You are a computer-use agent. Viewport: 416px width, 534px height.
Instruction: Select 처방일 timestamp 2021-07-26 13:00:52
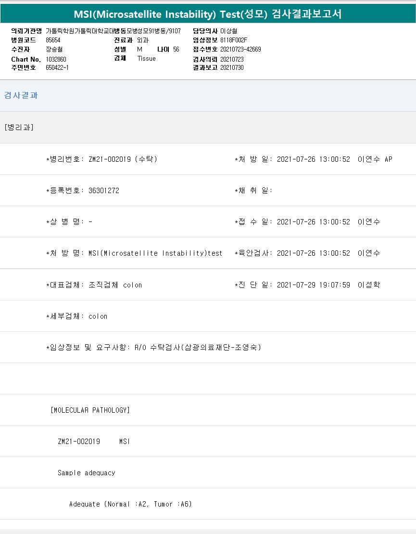pyautogui.click(x=313, y=159)
